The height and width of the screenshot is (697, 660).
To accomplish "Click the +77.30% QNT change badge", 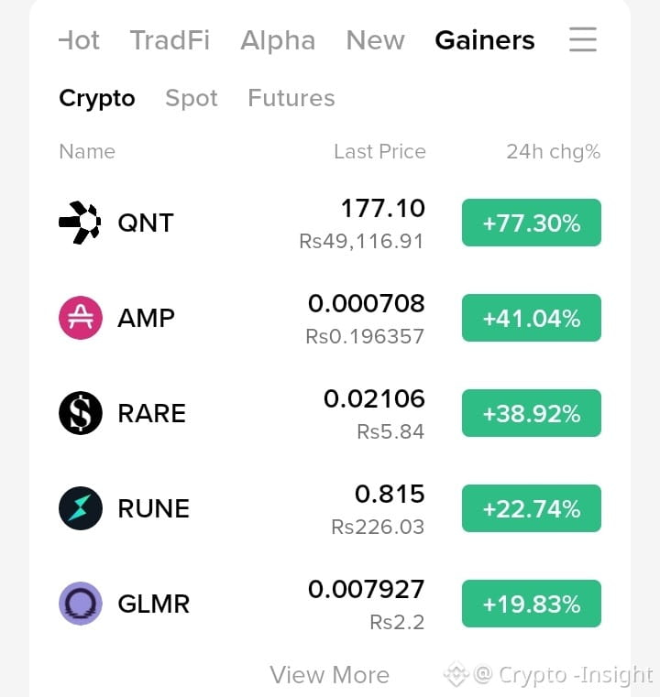I will pos(532,223).
